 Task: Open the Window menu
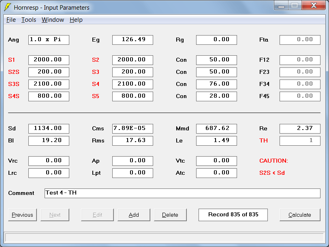53,20
